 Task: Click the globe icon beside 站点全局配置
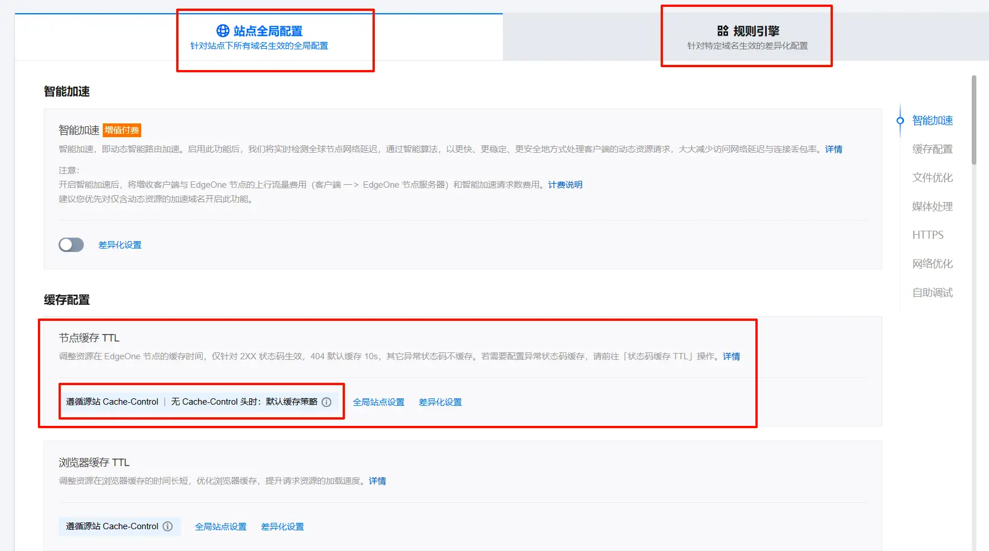(223, 31)
